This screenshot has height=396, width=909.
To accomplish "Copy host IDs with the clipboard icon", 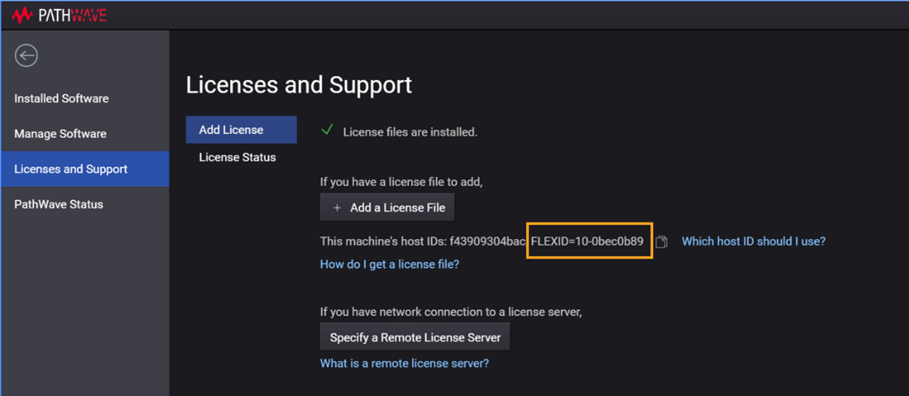I will pyautogui.click(x=662, y=242).
